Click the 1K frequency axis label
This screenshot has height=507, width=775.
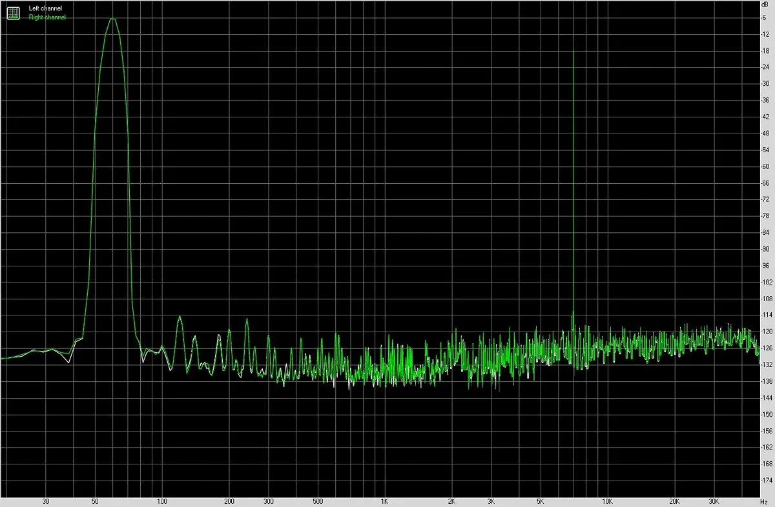click(x=384, y=501)
